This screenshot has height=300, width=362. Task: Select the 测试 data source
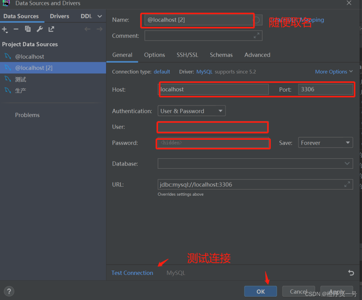(x=21, y=79)
